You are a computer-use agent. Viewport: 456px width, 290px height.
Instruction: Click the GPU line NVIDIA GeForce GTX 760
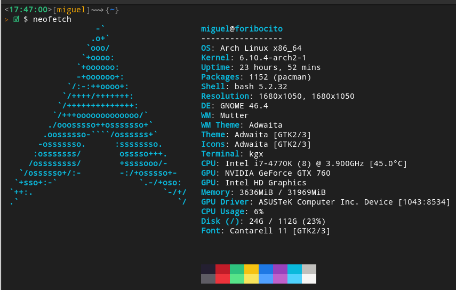coord(266,173)
